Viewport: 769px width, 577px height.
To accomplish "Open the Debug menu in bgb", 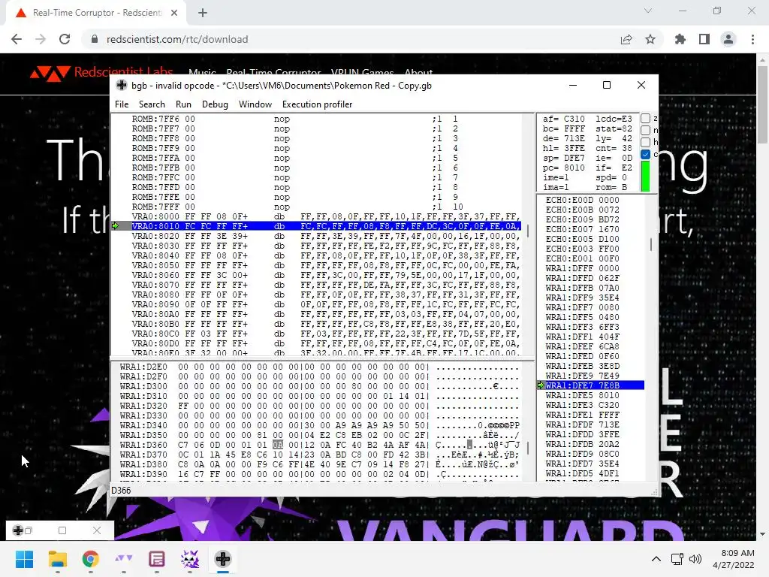I will tap(215, 104).
